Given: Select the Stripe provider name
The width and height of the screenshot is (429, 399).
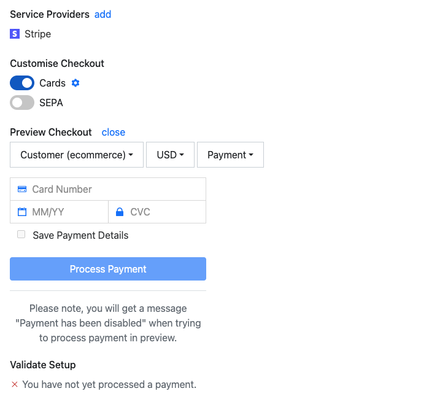Looking at the screenshot, I should [38, 34].
